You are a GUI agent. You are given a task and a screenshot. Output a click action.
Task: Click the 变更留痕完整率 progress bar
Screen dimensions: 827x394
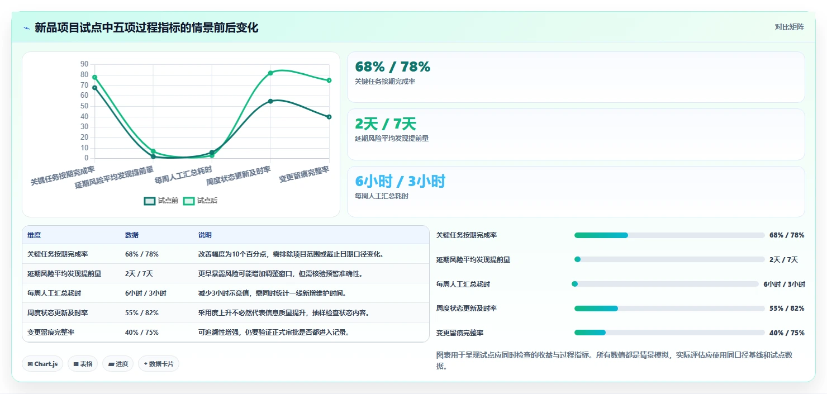(x=669, y=333)
